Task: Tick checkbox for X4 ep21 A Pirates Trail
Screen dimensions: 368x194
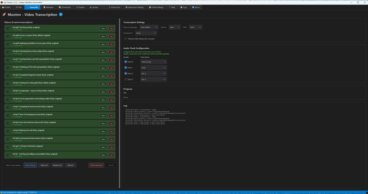Action: pos(8,147)
